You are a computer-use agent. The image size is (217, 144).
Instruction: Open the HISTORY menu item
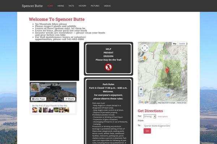point(82,6)
